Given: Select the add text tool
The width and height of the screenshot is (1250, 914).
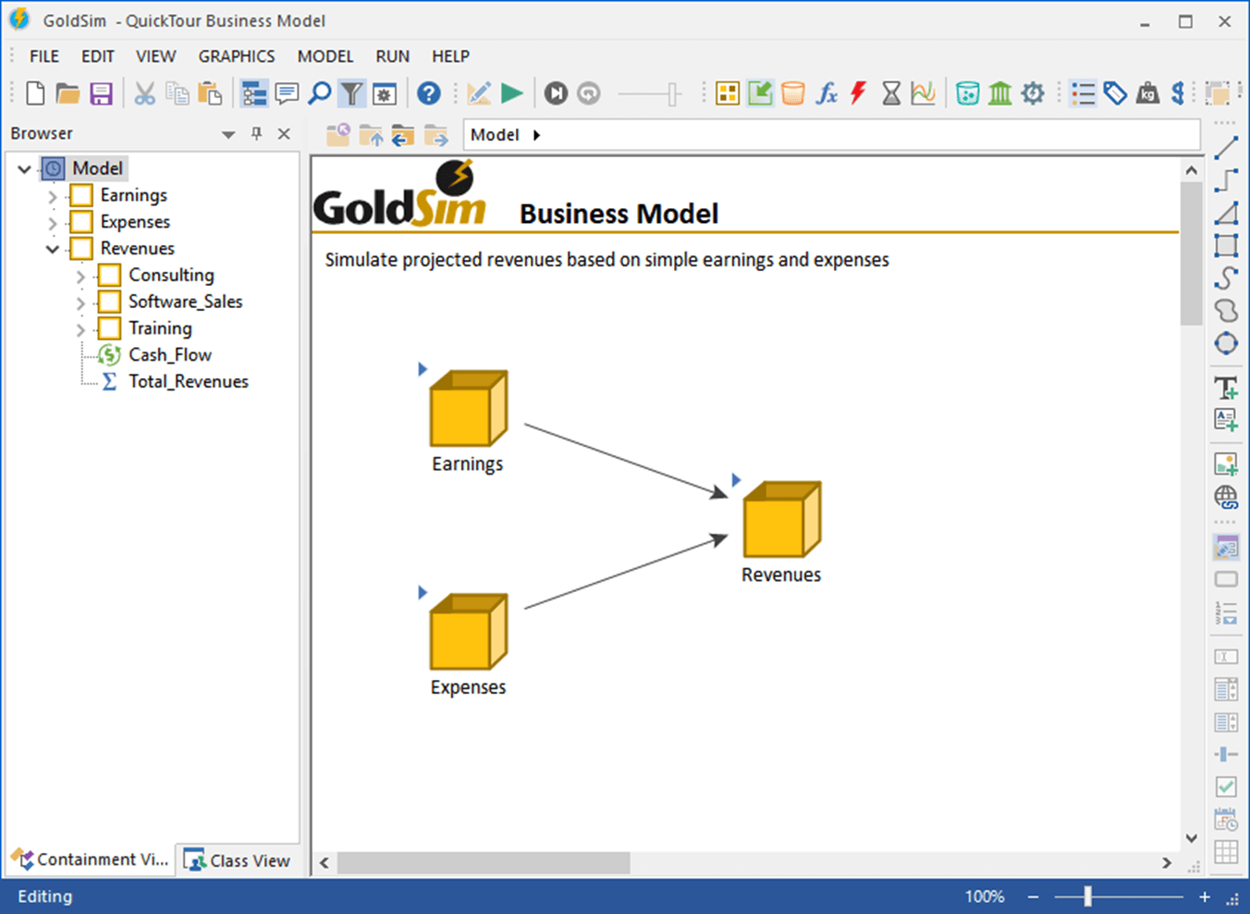Looking at the screenshot, I should coord(1226,388).
